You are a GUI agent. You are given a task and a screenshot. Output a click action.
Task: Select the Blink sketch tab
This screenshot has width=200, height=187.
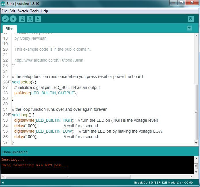click(10, 29)
